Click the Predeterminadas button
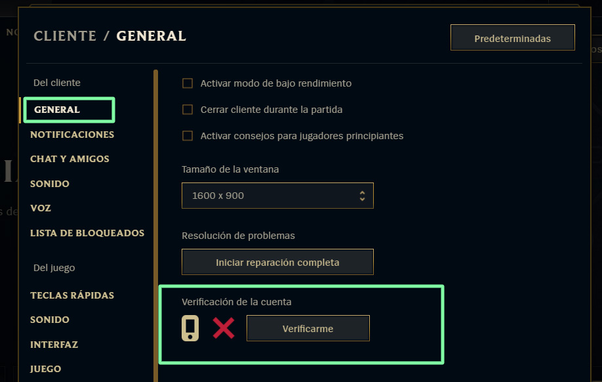 [513, 37]
